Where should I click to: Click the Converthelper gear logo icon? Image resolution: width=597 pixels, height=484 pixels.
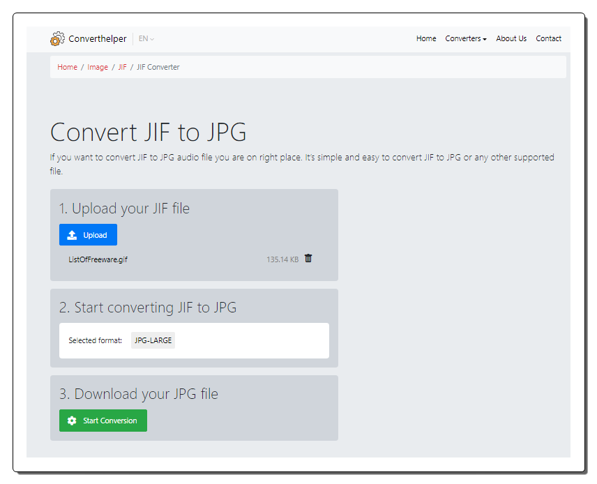coord(57,38)
